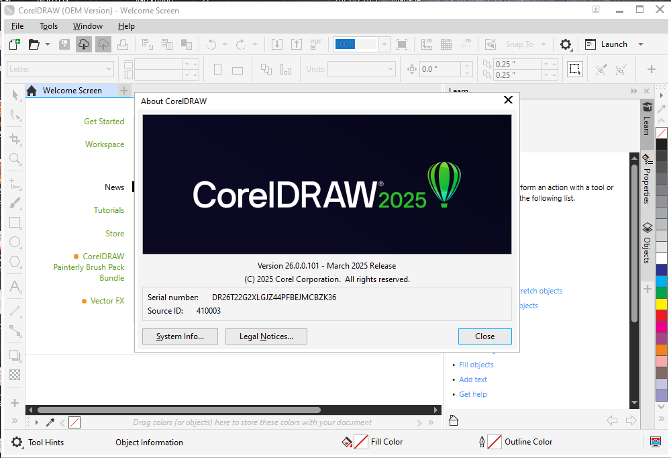The height and width of the screenshot is (458, 671).
Task: Select the Polygon tool
Action: pos(15,261)
